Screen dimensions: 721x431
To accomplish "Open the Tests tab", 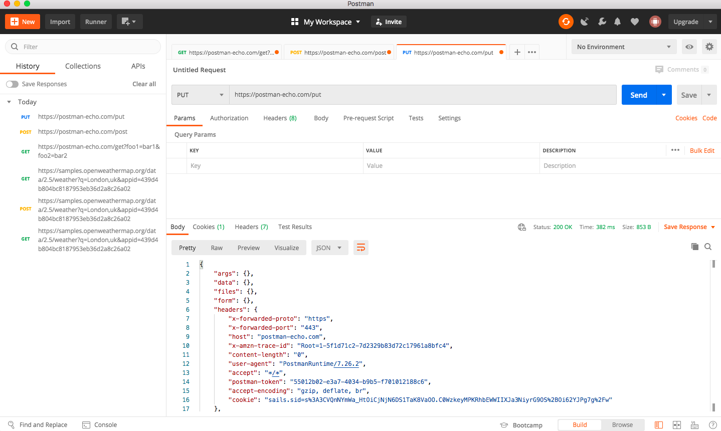I will point(416,118).
